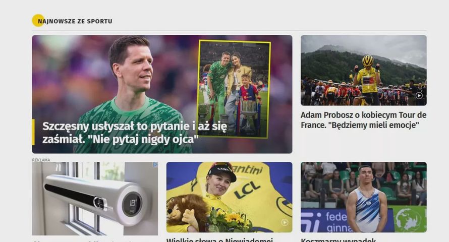Click the gymnast accident article thumbnail
This screenshot has width=449, height=242.
click(364, 197)
